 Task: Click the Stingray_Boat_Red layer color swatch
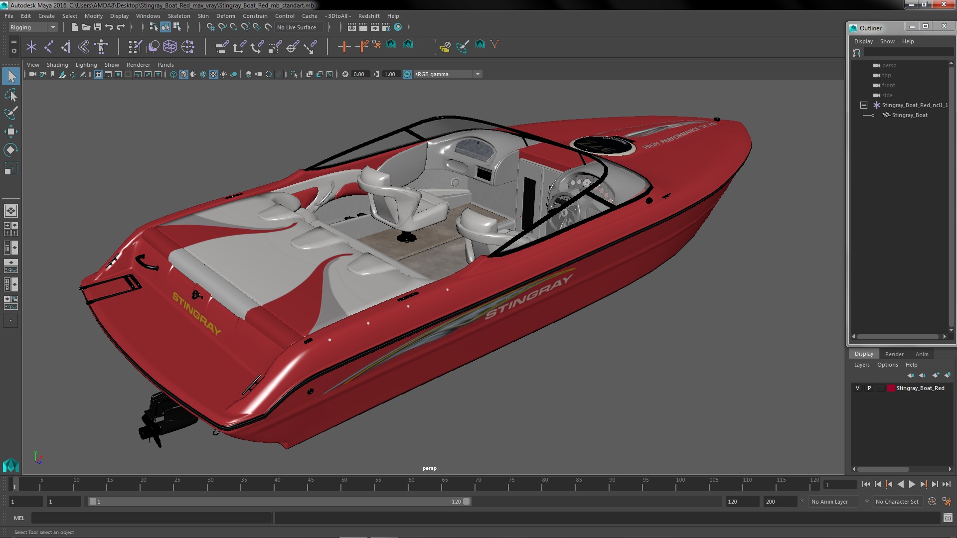(x=890, y=388)
